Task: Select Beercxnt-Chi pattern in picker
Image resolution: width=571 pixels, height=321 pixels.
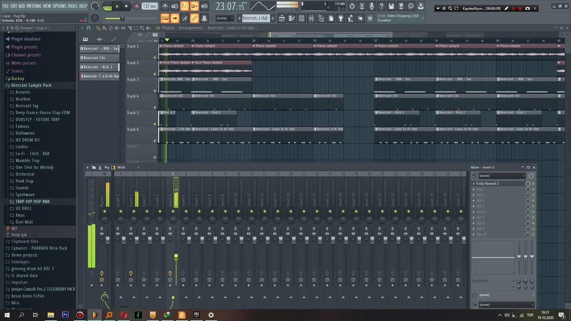Action: click(99, 58)
